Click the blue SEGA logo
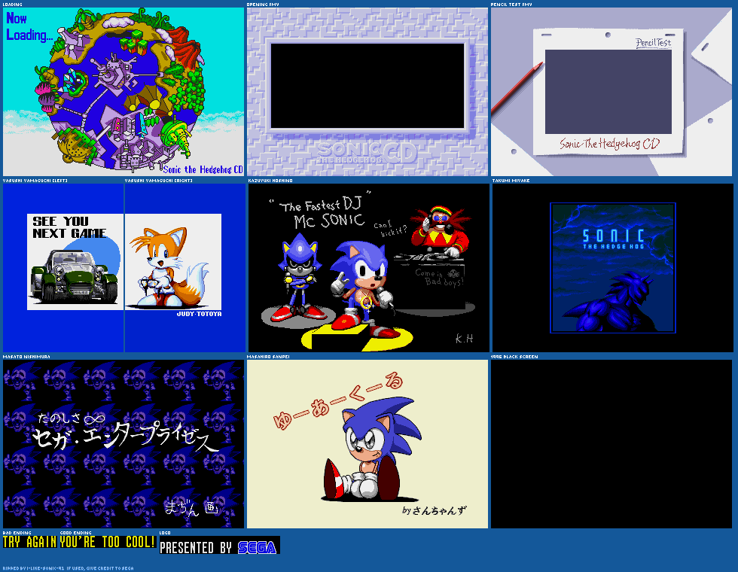 (x=257, y=547)
